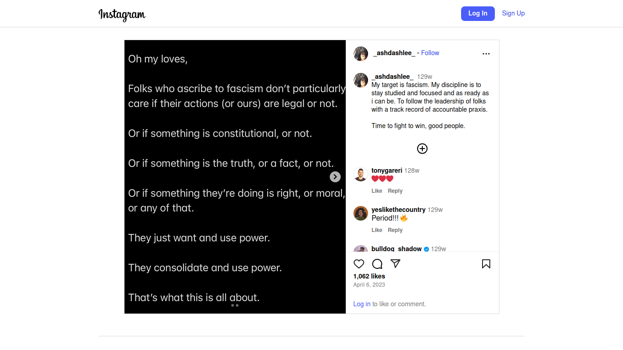Like tonygareri's comment
This screenshot has height=350, width=623.
coord(377,191)
